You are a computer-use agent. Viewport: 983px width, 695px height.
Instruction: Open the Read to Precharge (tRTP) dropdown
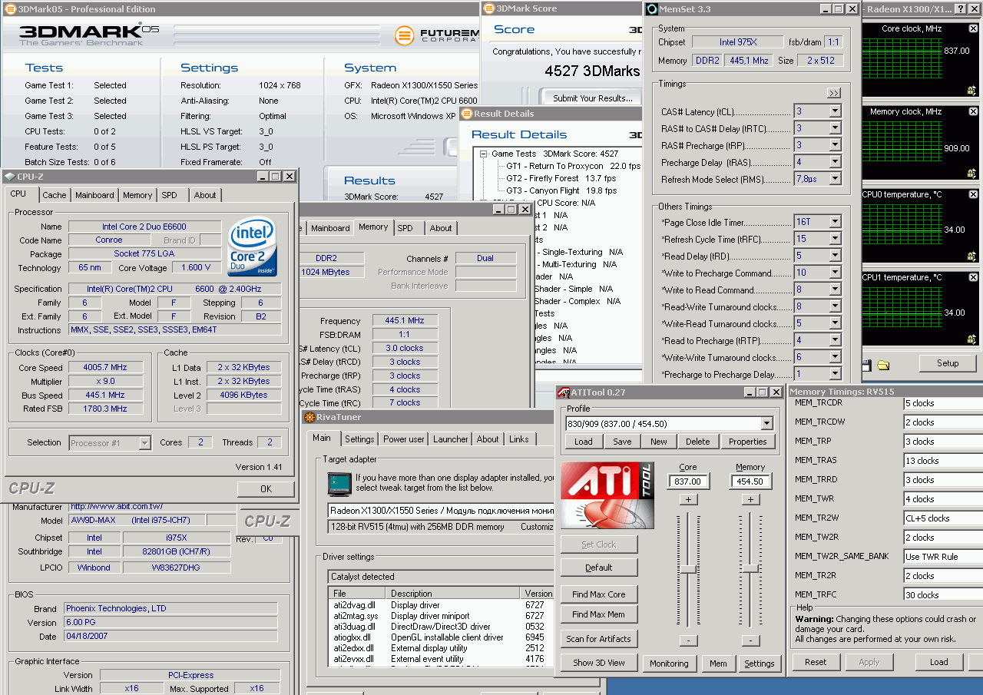click(835, 340)
